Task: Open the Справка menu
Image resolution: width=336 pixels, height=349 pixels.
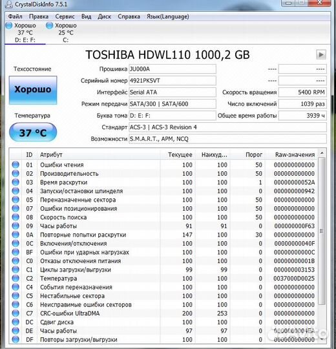Action: click(x=129, y=17)
